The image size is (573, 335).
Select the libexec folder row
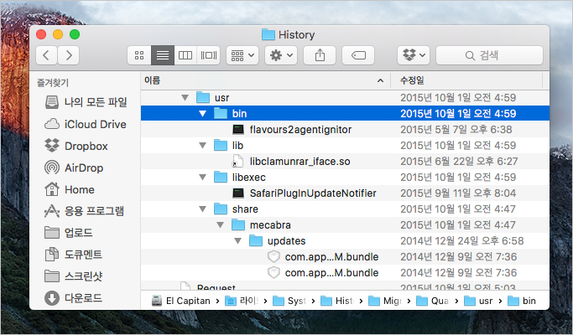(345, 178)
